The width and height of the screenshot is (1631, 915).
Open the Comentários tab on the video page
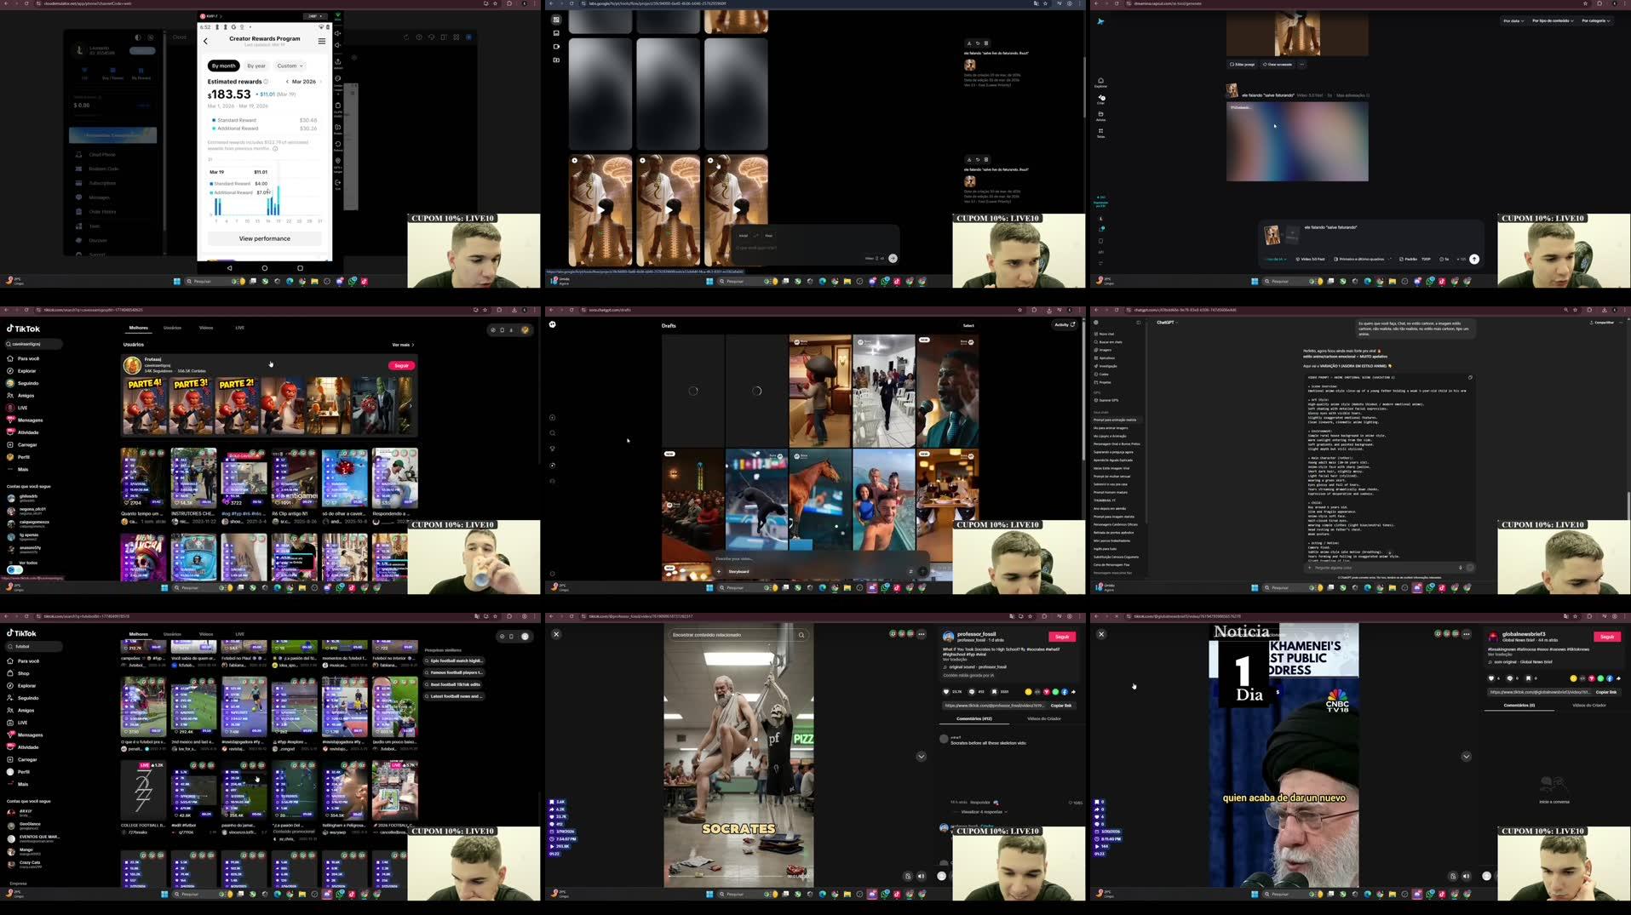973,718
